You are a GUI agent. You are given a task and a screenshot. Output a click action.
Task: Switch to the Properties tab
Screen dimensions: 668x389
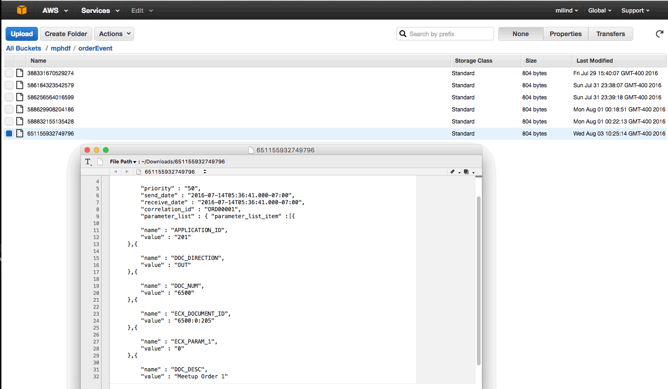[x=565, y=34]
